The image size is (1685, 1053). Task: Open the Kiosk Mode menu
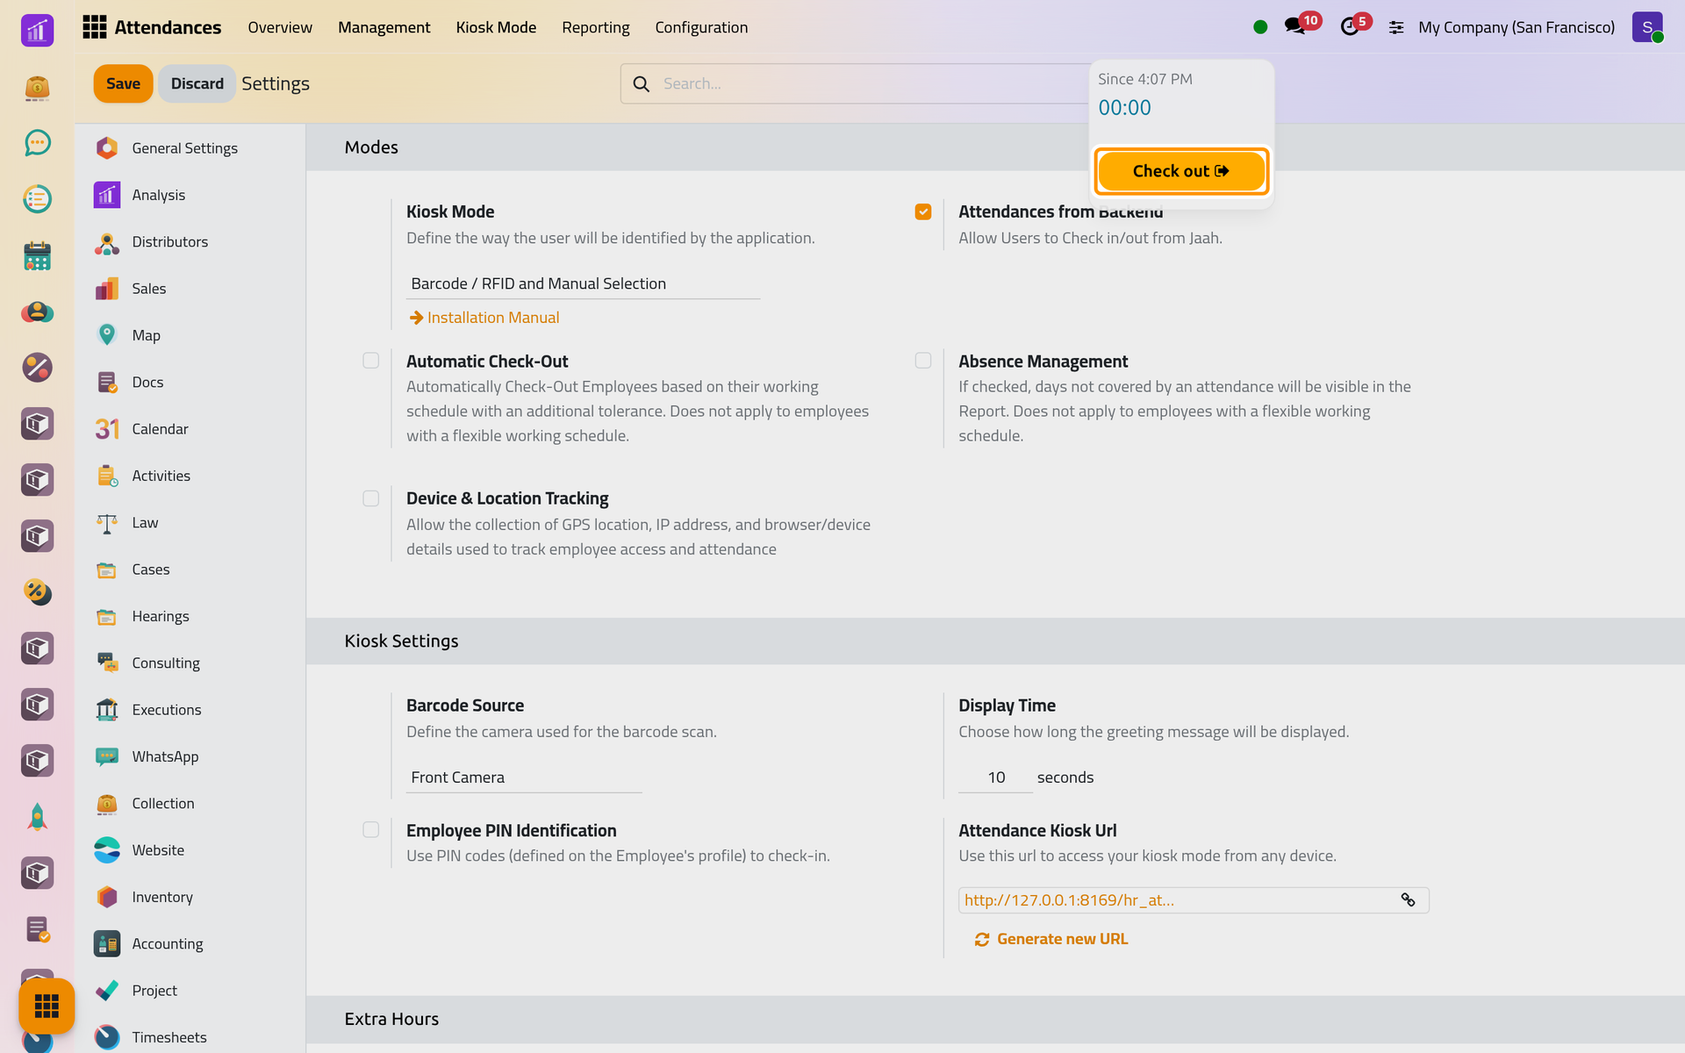pos(496,27)
